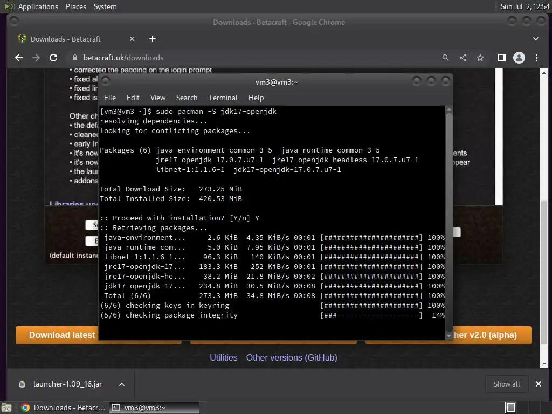552x414 pixels.
Task: Close the Downloads - Betacraft tab
Action: click(132, 39)
